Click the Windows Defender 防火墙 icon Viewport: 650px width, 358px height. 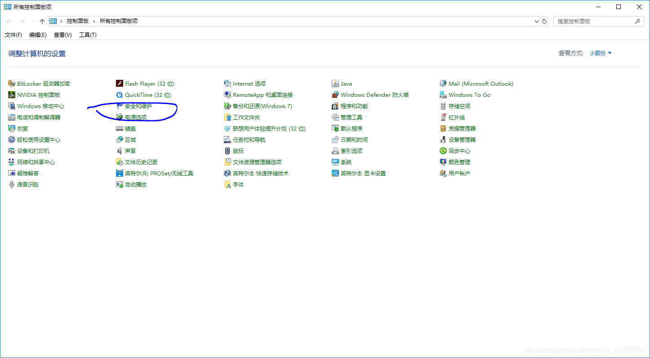[x=335, y=95]
